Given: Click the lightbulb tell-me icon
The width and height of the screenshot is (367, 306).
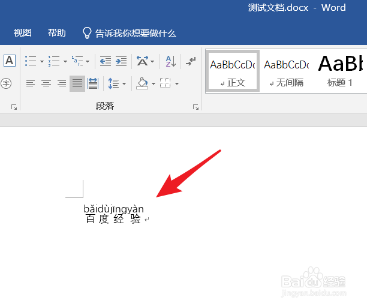Looking at the screenshot, I should tap(87, 33).
